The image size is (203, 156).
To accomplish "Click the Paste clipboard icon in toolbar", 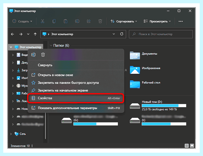I will pyautogui.click(x=65, y=21).
